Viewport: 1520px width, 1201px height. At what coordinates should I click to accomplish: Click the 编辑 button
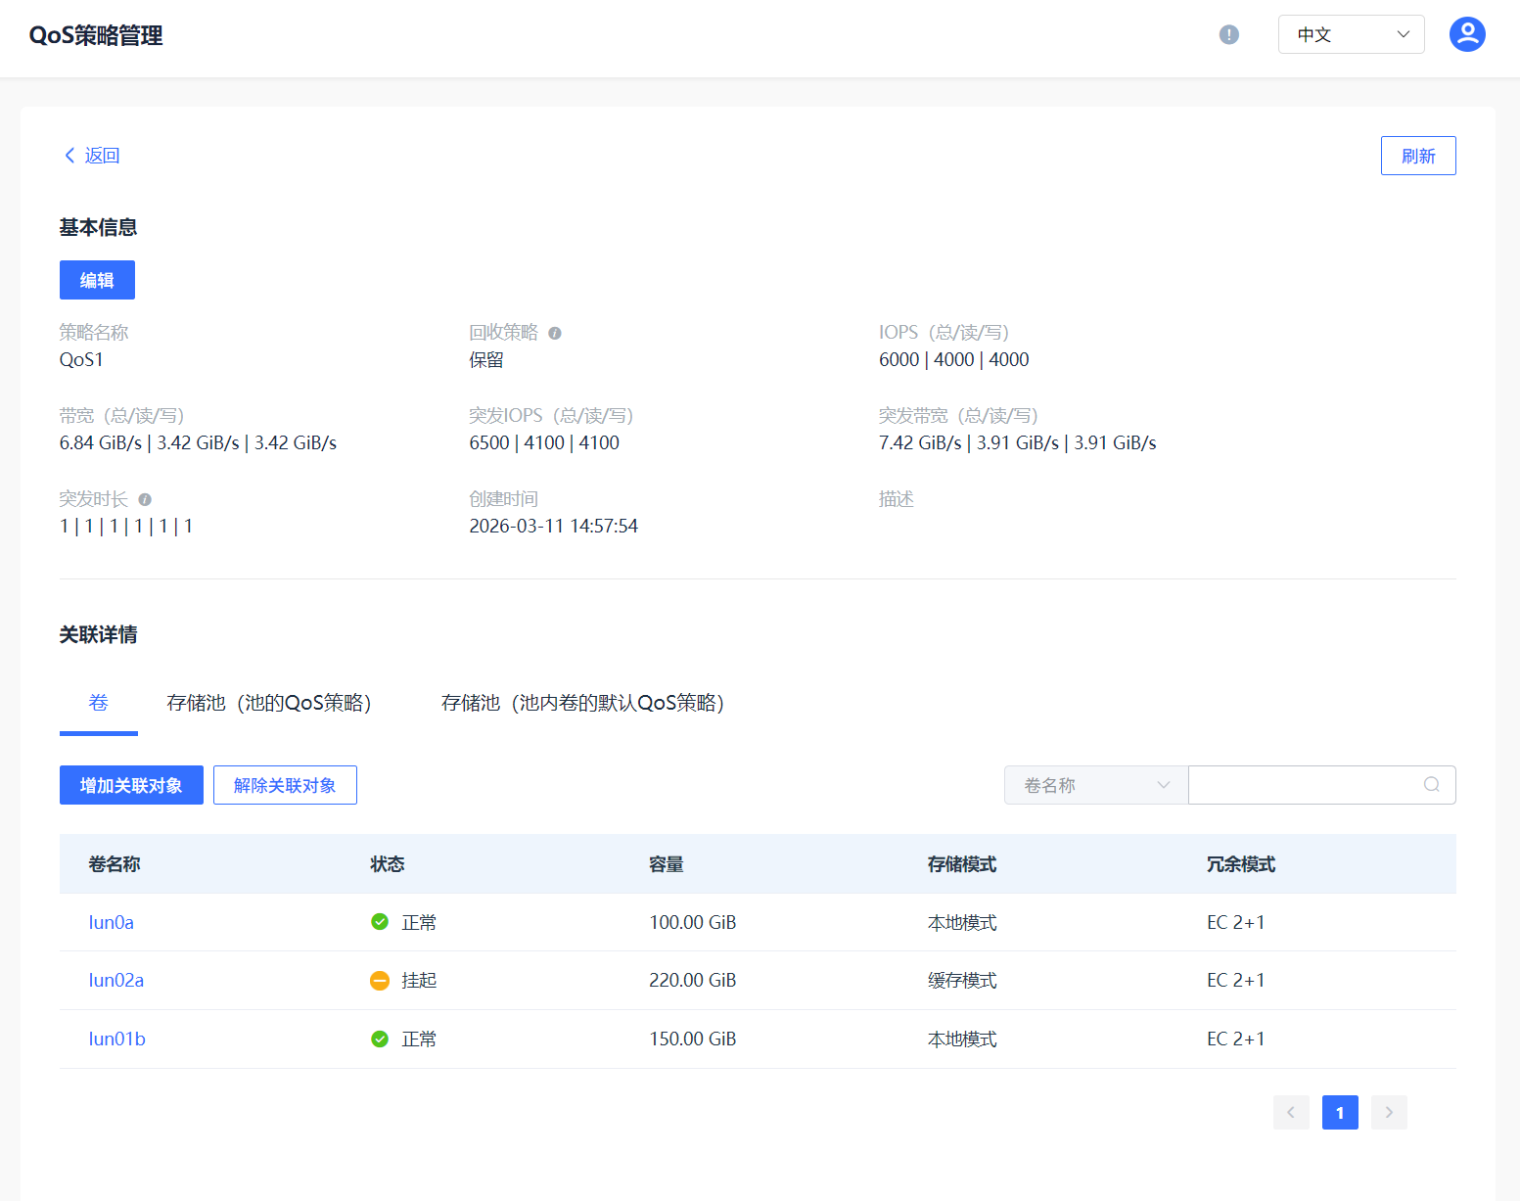point(97,280)
